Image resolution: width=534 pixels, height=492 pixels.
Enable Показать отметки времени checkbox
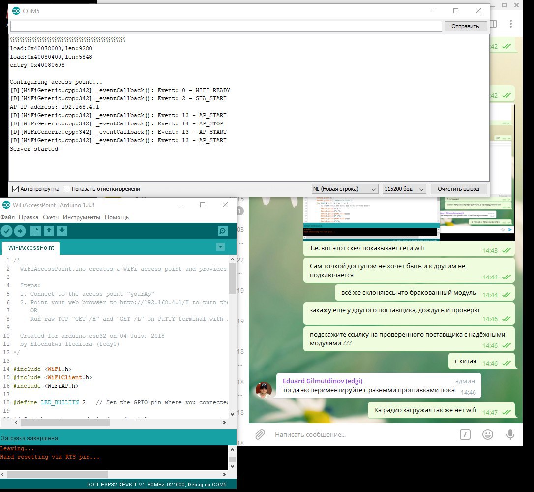click(67, 189)
